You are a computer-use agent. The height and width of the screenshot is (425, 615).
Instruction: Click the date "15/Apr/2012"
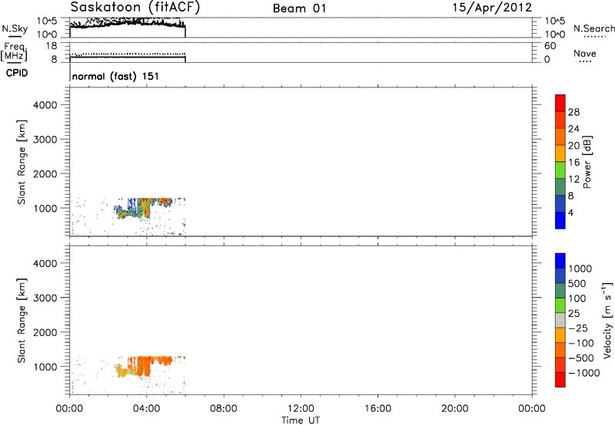492,8
